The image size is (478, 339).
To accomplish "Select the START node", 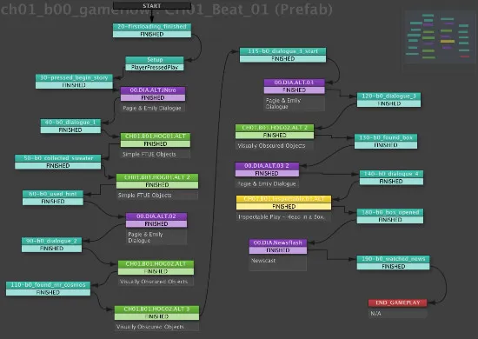I will (x=152, y=5).
